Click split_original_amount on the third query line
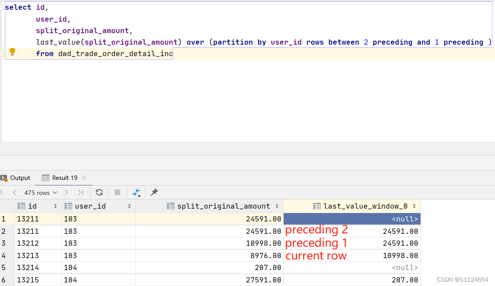 82,31
